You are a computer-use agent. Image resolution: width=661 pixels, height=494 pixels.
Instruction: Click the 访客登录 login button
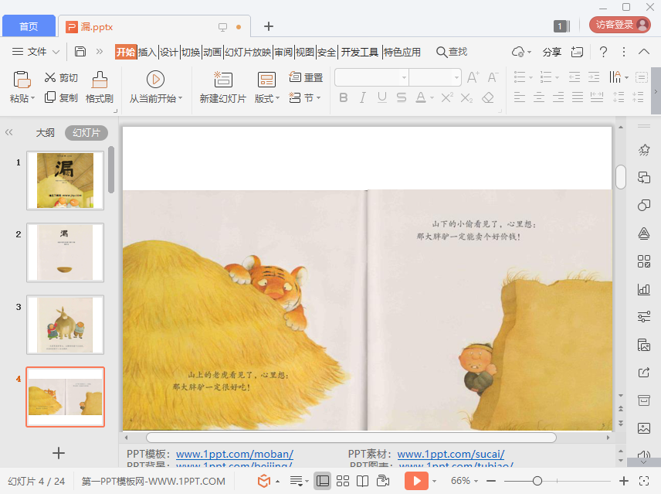click(620, 25)
